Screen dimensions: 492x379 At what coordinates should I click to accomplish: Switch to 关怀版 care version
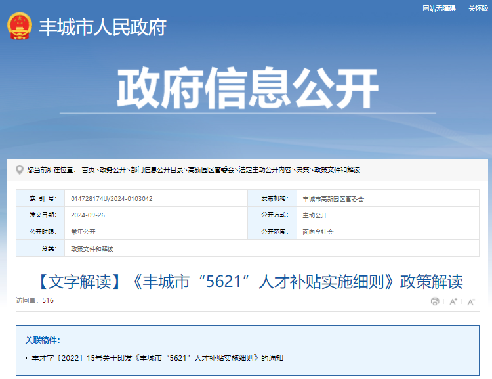(478, 8)
